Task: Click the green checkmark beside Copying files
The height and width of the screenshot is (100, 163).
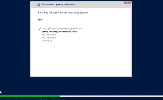Action: (x=40, y=29)
